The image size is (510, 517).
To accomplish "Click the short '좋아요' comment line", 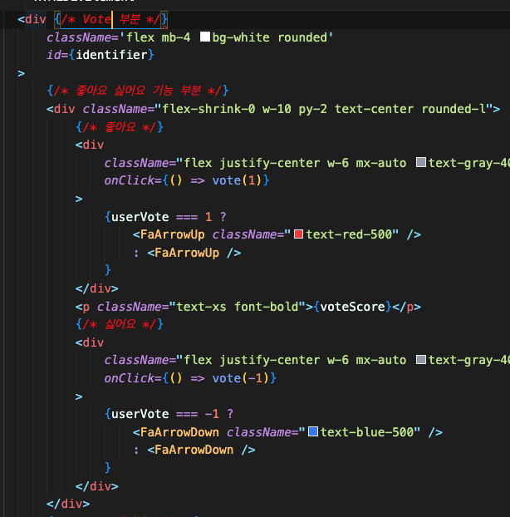I will 120,127.
